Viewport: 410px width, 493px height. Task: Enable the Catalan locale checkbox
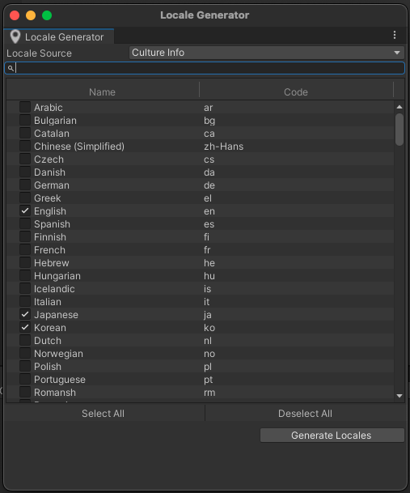tap(25, 133)
